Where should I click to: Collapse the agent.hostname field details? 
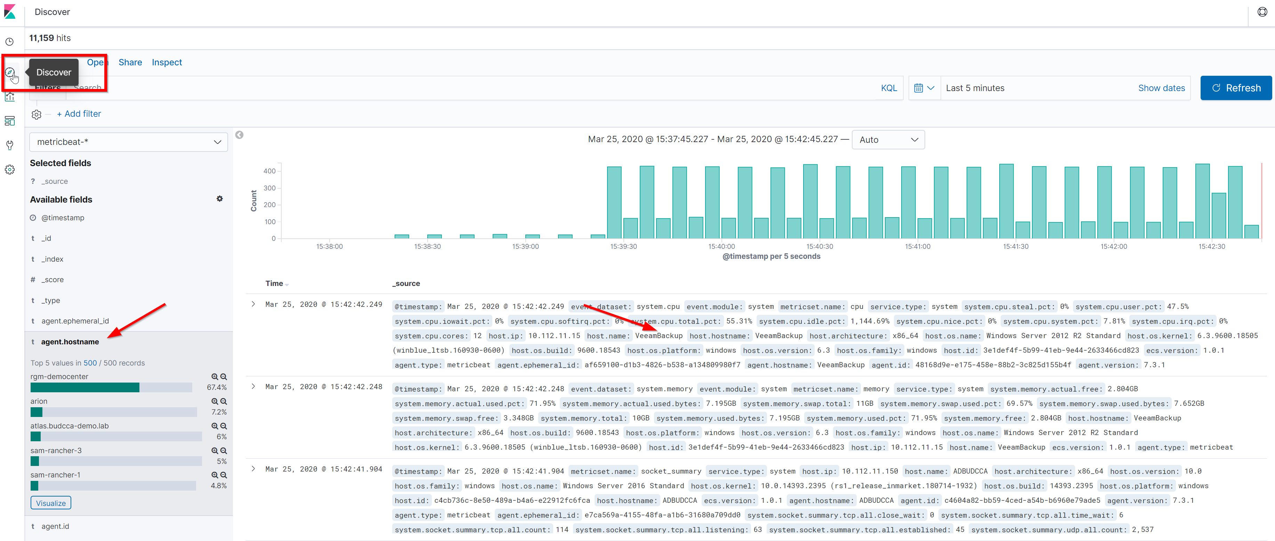point(70,342)
